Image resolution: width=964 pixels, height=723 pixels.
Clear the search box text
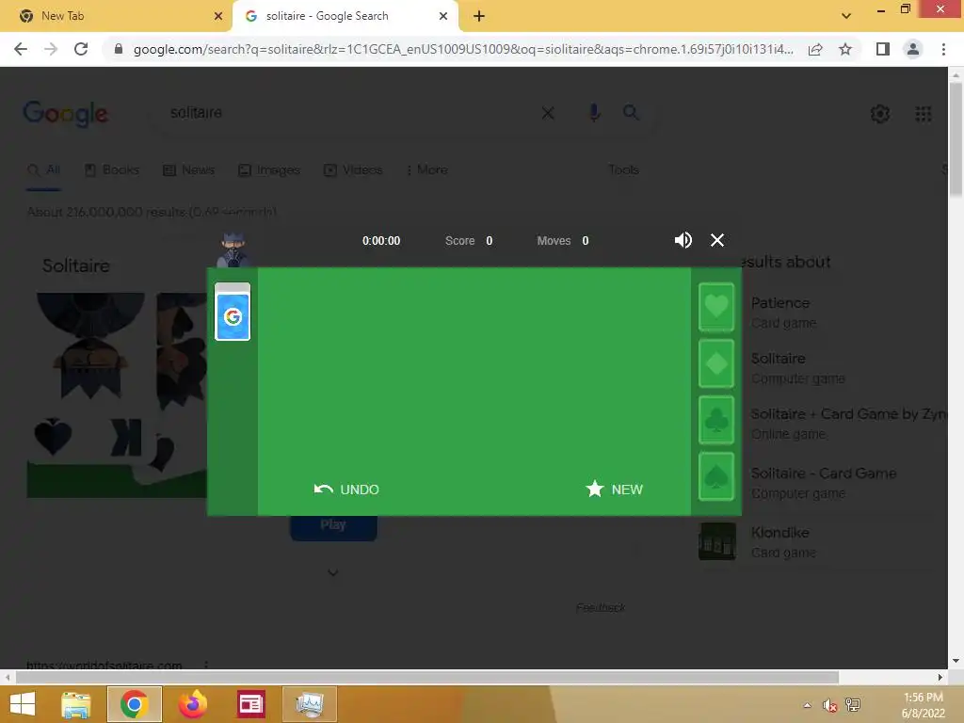click(x=548, y=113)
